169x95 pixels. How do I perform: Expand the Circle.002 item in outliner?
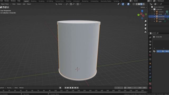[154, 19]
